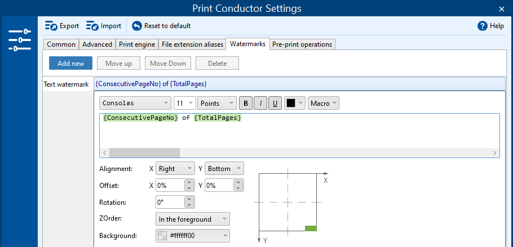Toggle Bold text formatting

click(x=245, y=104)
